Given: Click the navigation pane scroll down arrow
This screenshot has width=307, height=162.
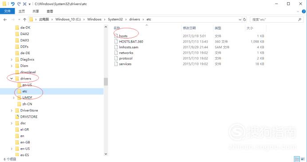Looking at the screenshot, I should coord(106,154).
